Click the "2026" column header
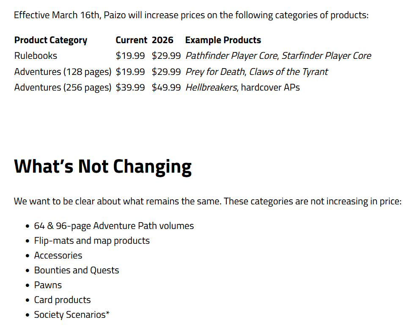The height and width of the screenshot is (336, 415). pos(162,40)
